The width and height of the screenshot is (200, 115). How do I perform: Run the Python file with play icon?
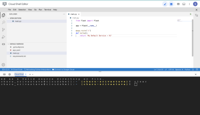pyautogui.click(x=191, y=14)
